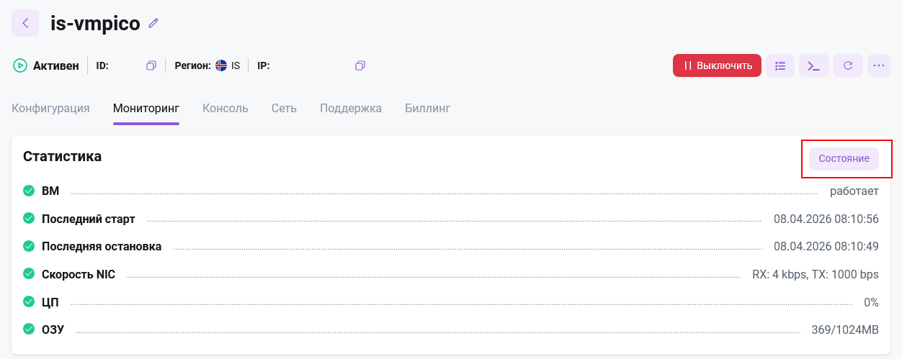902x359 pixels.
Task: Copy the server ID to clipboard
Action: point(151,65)
